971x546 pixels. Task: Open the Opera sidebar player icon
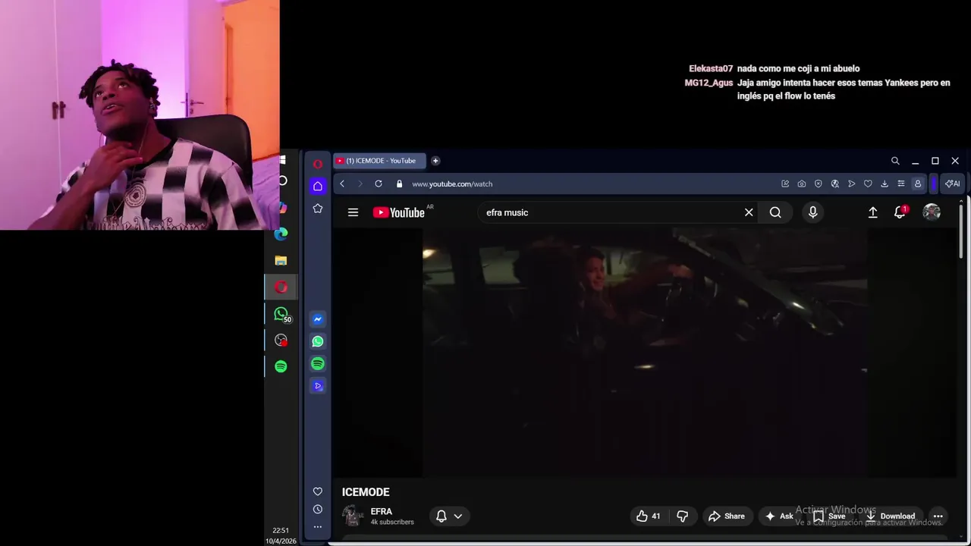pos(318,386)
